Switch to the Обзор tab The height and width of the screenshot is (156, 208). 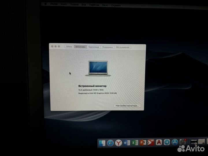coord(69,47)
